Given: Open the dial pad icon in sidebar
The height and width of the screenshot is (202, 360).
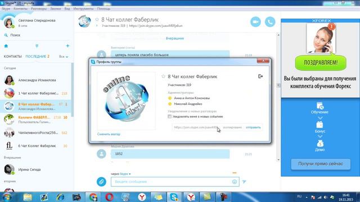Looking at the screenshot, I should click(37, 46).
